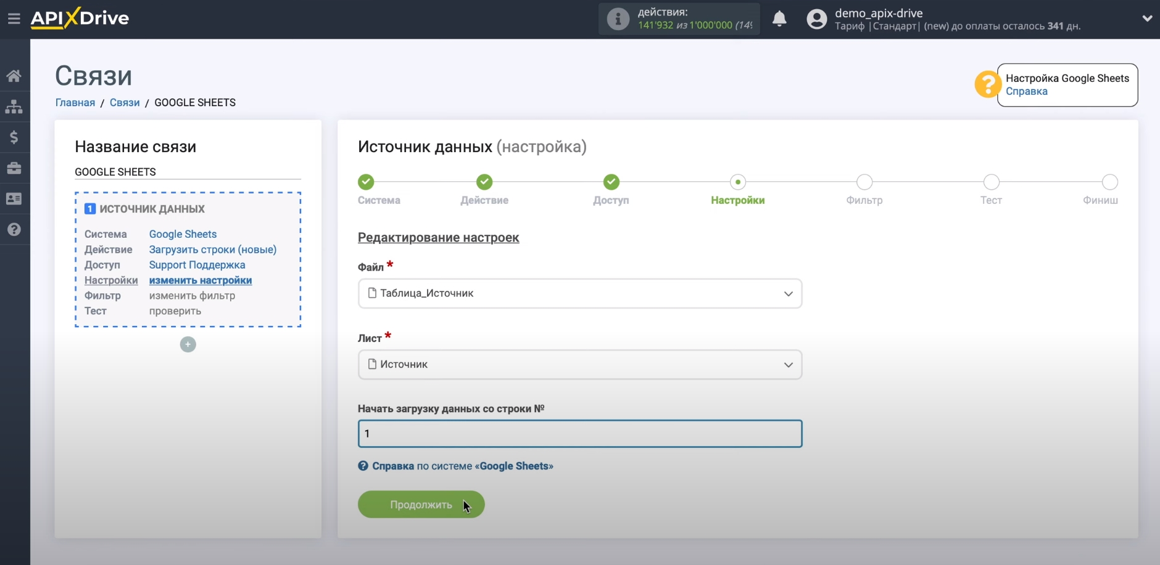
Task: Go to Действие step
Action: click(x=484, y=182)
